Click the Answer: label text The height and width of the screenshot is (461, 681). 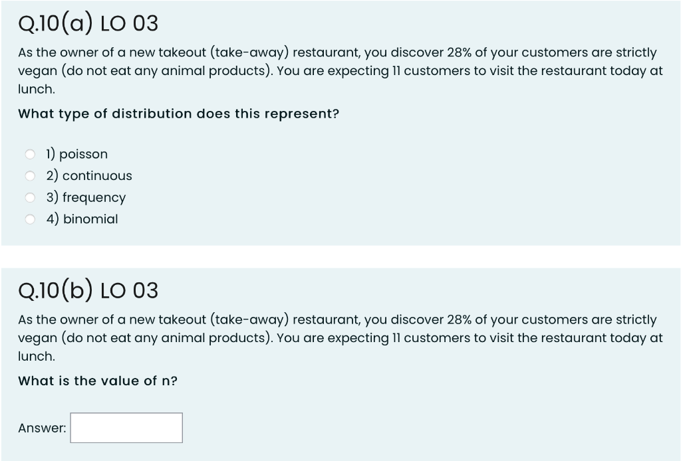(42, 428)
